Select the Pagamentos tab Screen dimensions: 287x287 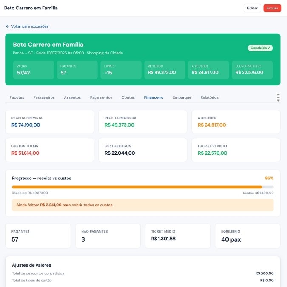pos(101,97)
